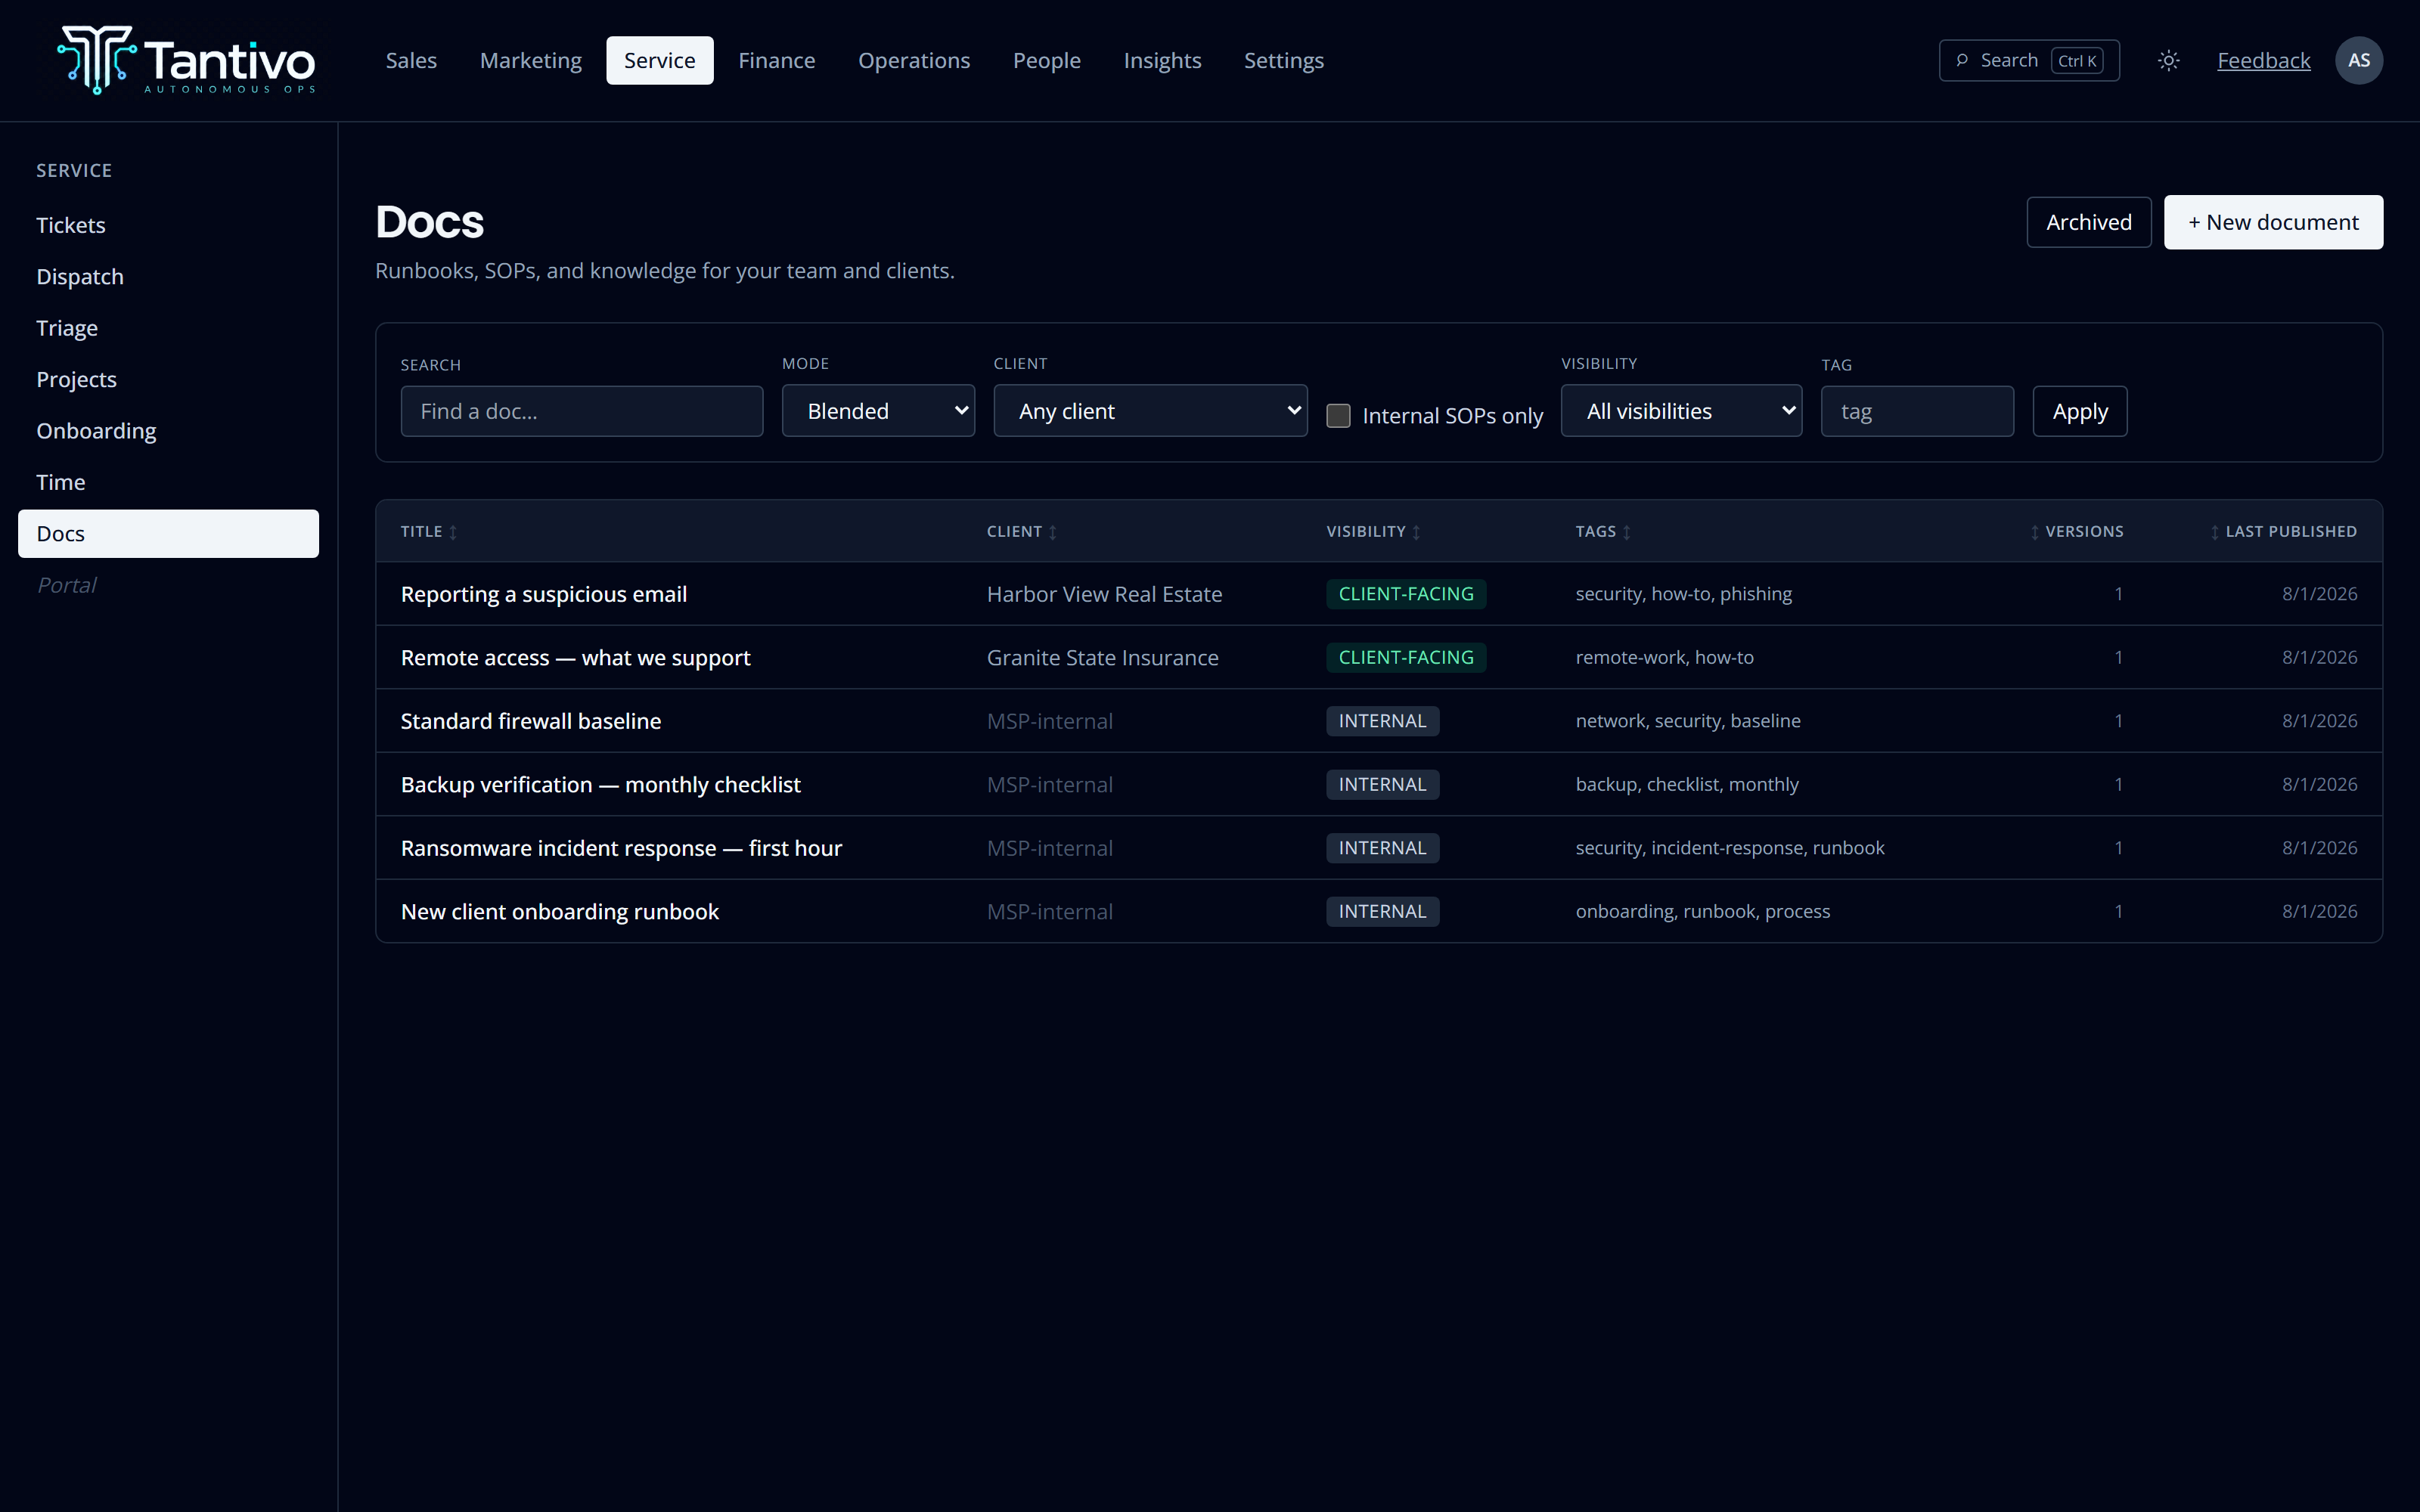Open the Any client dropdown

click(x=1150, y=411)
